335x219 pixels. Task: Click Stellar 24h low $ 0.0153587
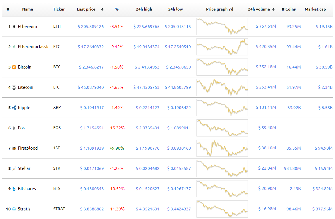coord(179,168)
